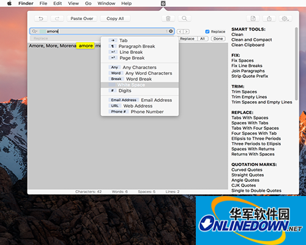Click Trim Empty Lines
This screenshot has height=245, width=306.
(249, 97)
